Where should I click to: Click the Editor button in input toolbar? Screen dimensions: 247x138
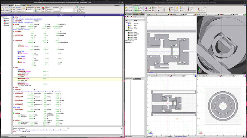pos(82,11)
